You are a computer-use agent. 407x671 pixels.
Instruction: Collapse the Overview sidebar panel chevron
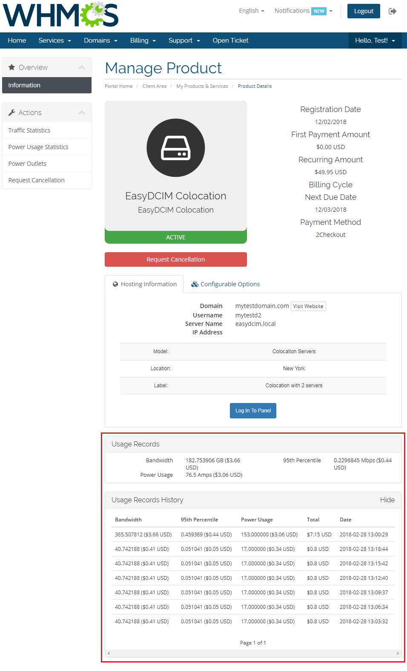(82, 67)
